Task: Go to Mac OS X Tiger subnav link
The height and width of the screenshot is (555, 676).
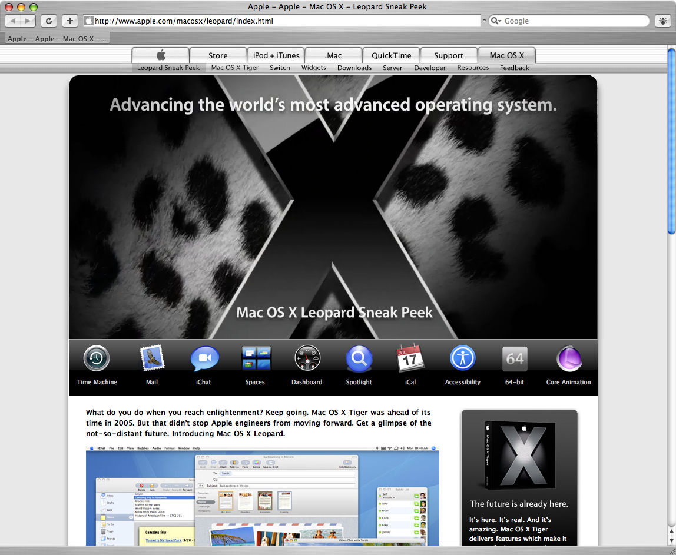Action: click(235, 68)
